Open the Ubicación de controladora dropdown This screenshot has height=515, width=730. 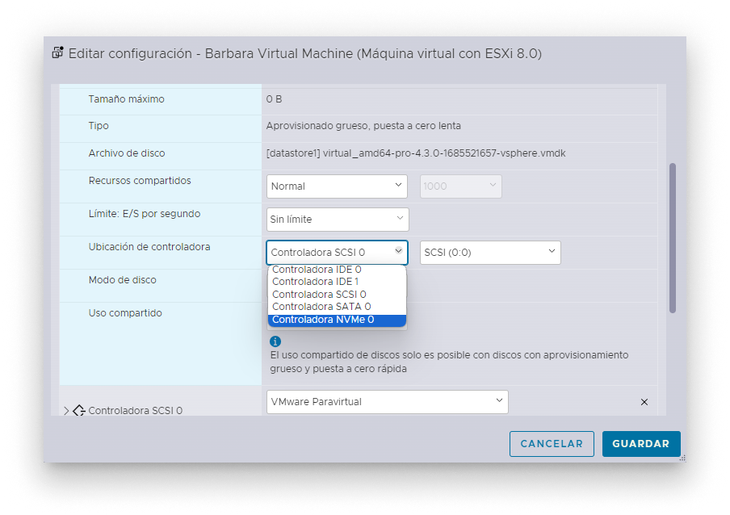[x=337, y=252]
